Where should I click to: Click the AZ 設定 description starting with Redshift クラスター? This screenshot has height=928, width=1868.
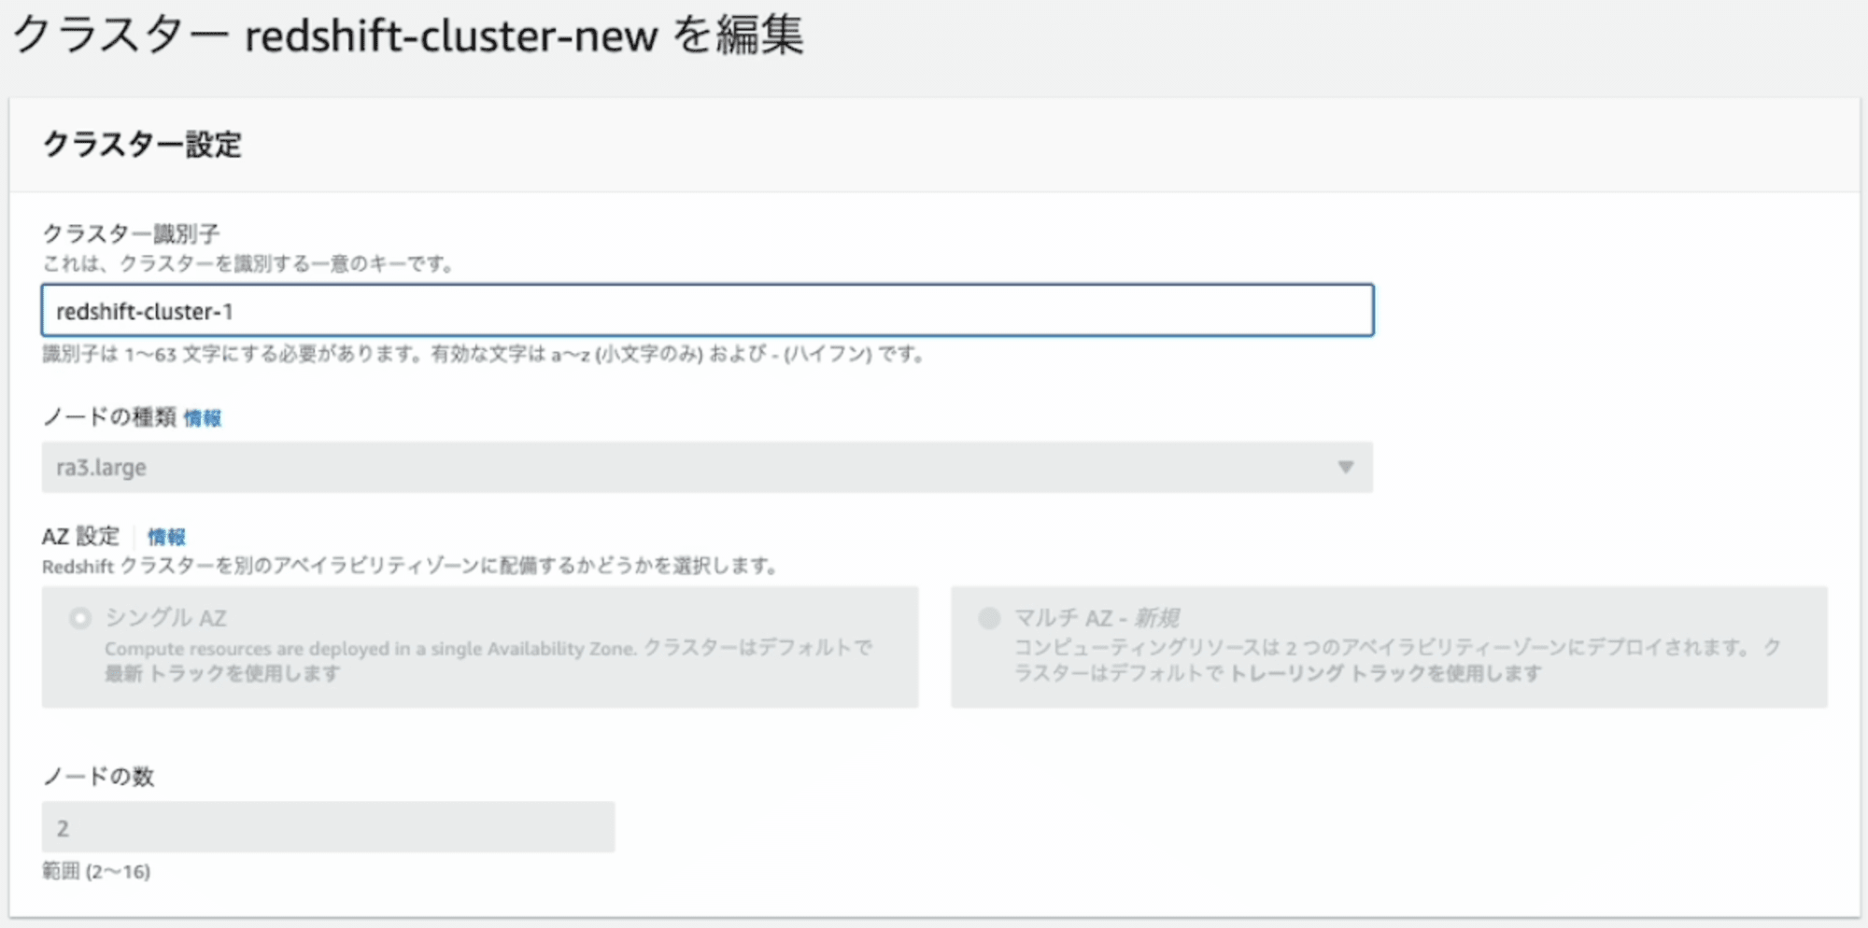coord(410,566)
